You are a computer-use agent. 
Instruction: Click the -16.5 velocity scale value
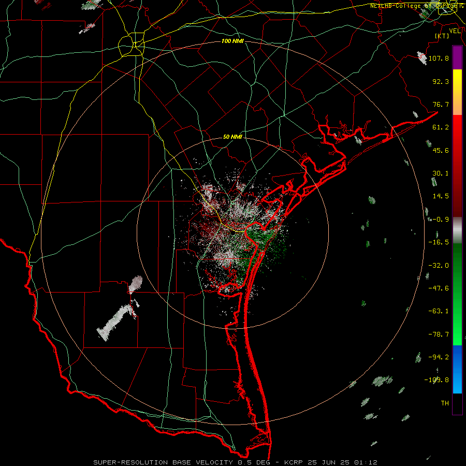tap(439, 242)
